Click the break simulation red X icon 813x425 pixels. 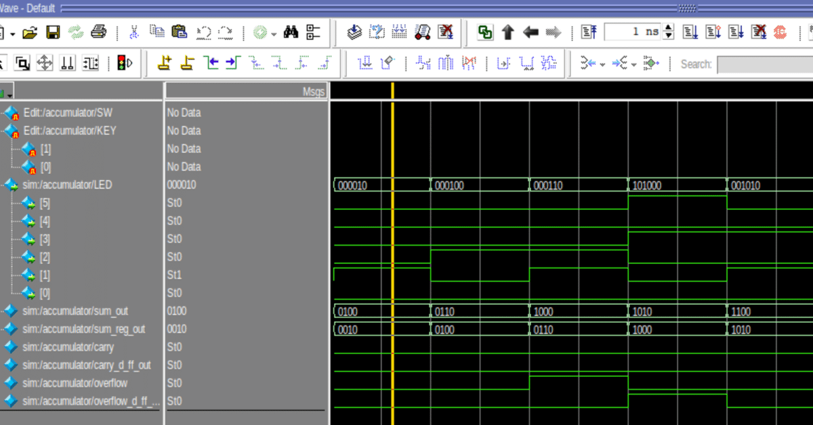tap(445, 32)
